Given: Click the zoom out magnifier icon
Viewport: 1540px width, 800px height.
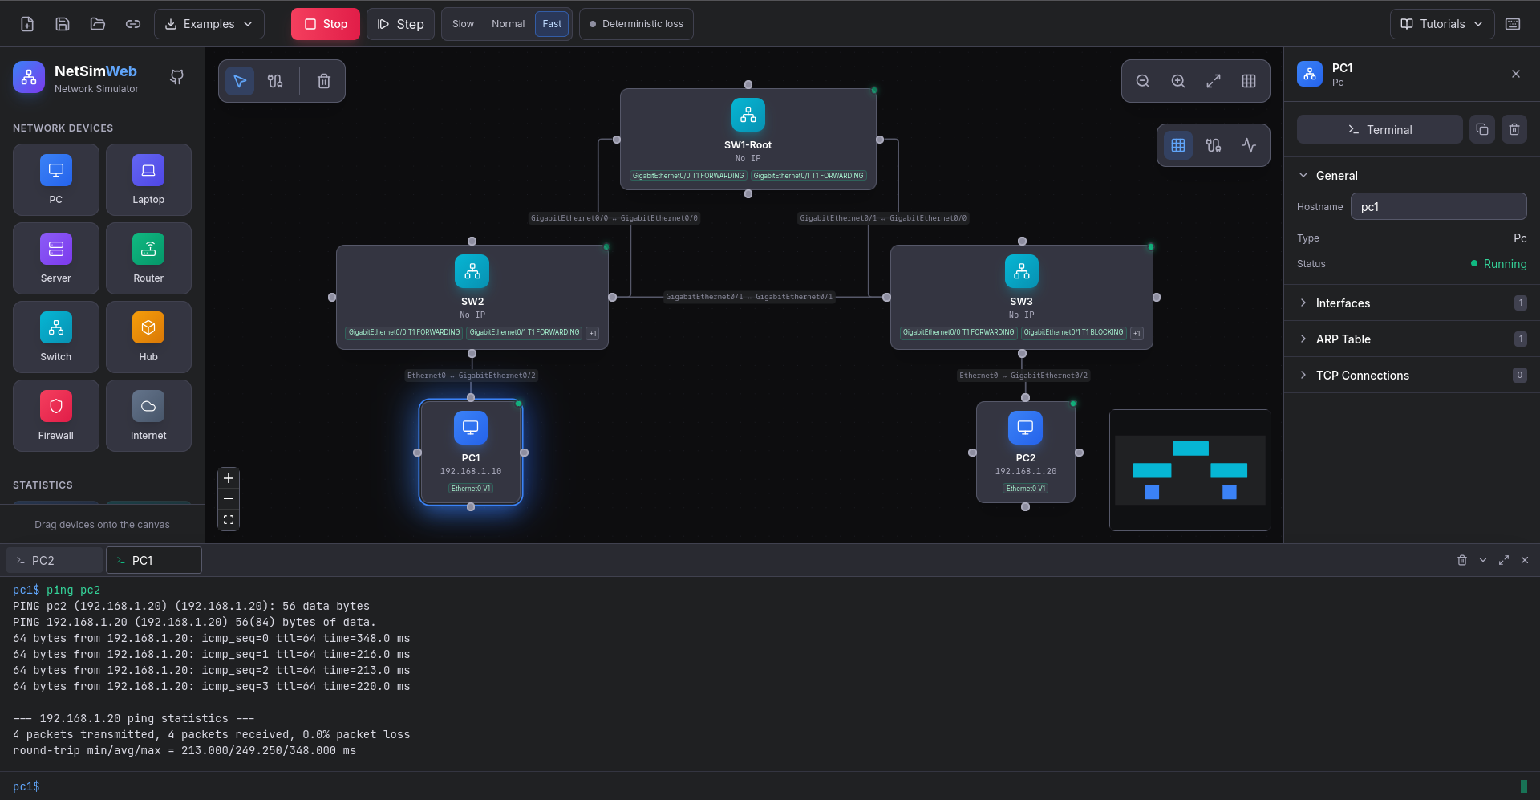Looking at the screenshot, I should 1143,81.
